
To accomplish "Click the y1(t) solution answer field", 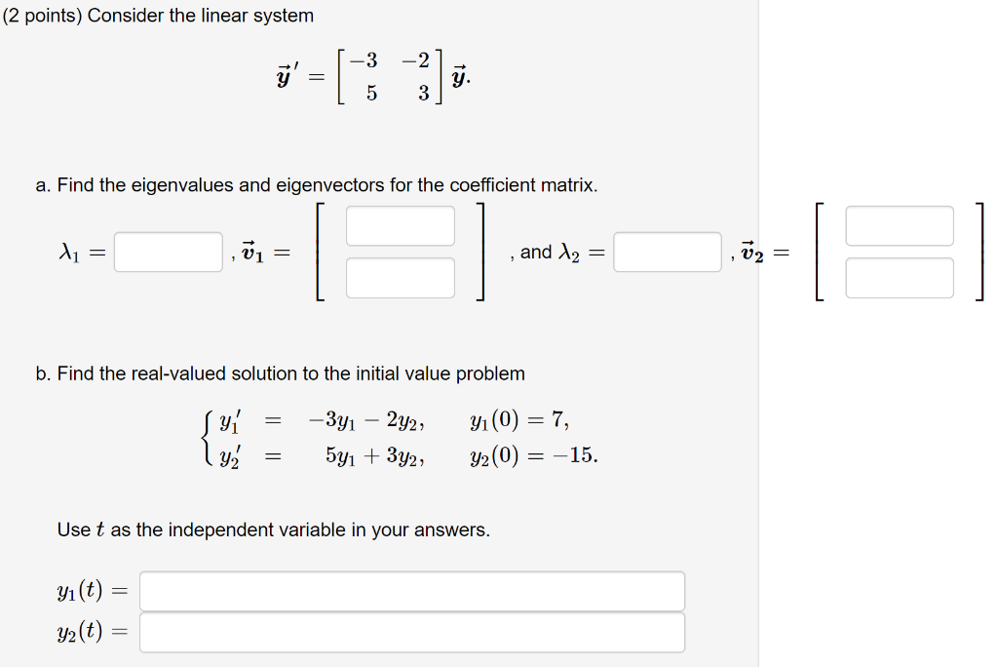I will pyautogui.click(x=412, y=590).
